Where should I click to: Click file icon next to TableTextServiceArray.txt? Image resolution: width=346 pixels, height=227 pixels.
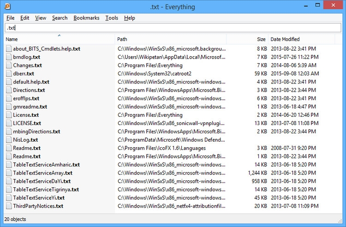pyautogui.click(x=9, y=173)
